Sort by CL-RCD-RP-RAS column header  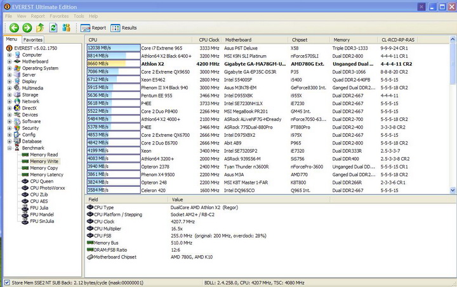pos(398,40)
